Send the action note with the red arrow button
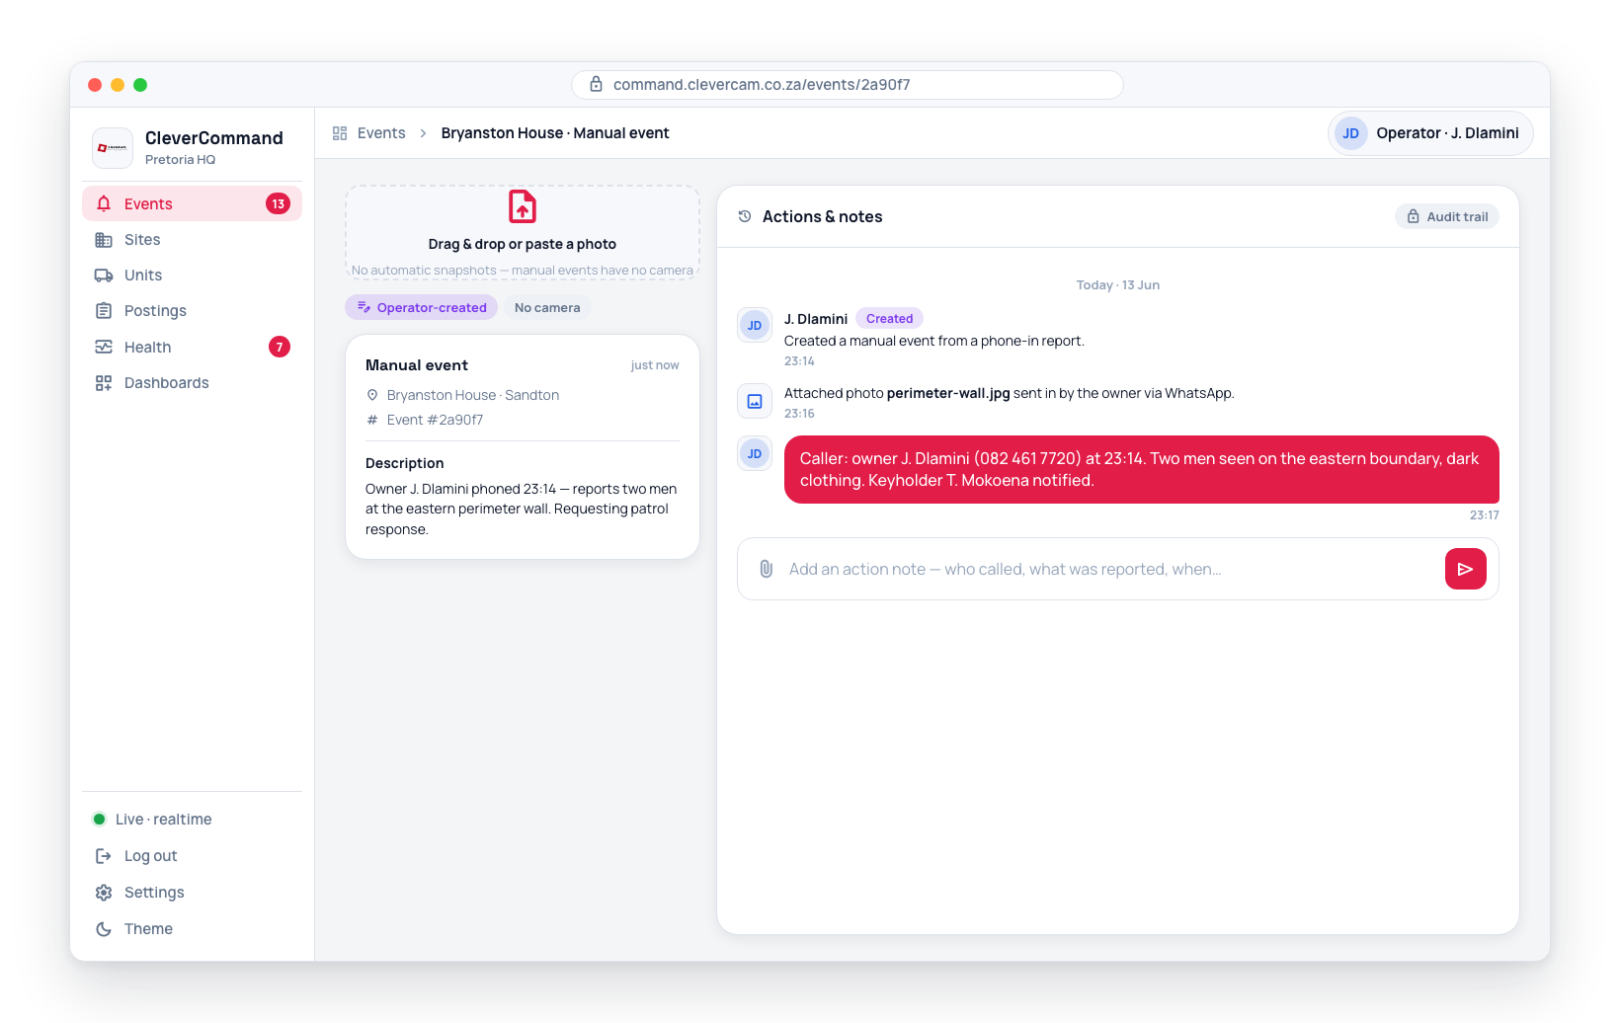Image resolution: width=1620 pixels, height=1023 pixels. (1466, 569)
